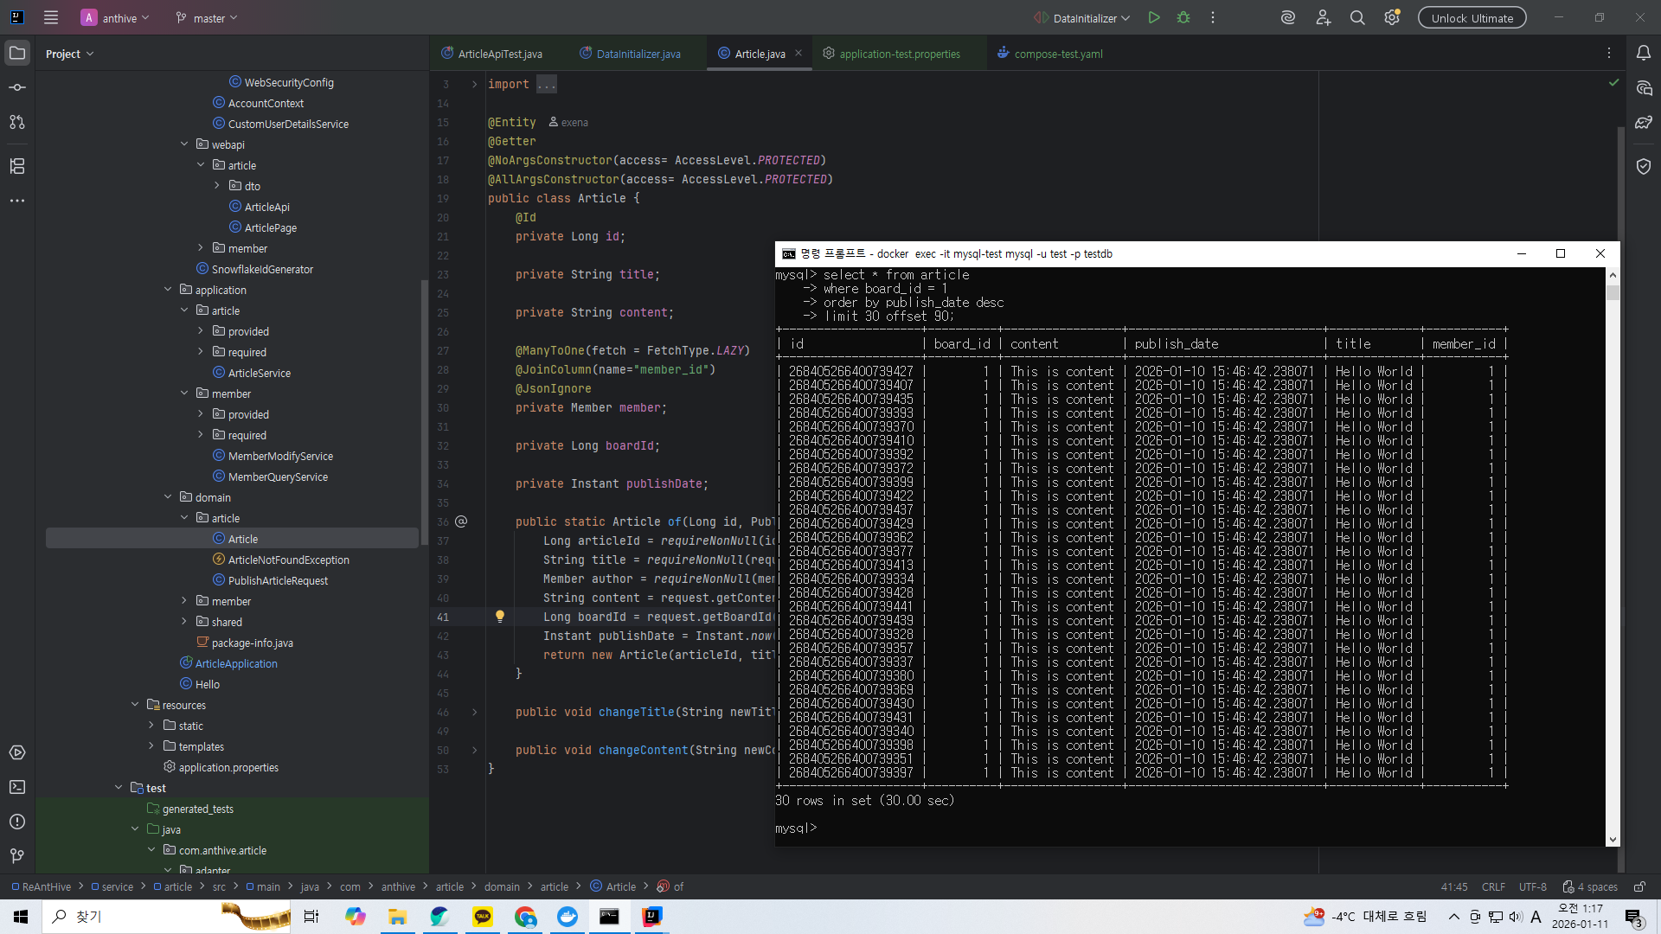Open IDE settings gear

tap(1392, 18)
